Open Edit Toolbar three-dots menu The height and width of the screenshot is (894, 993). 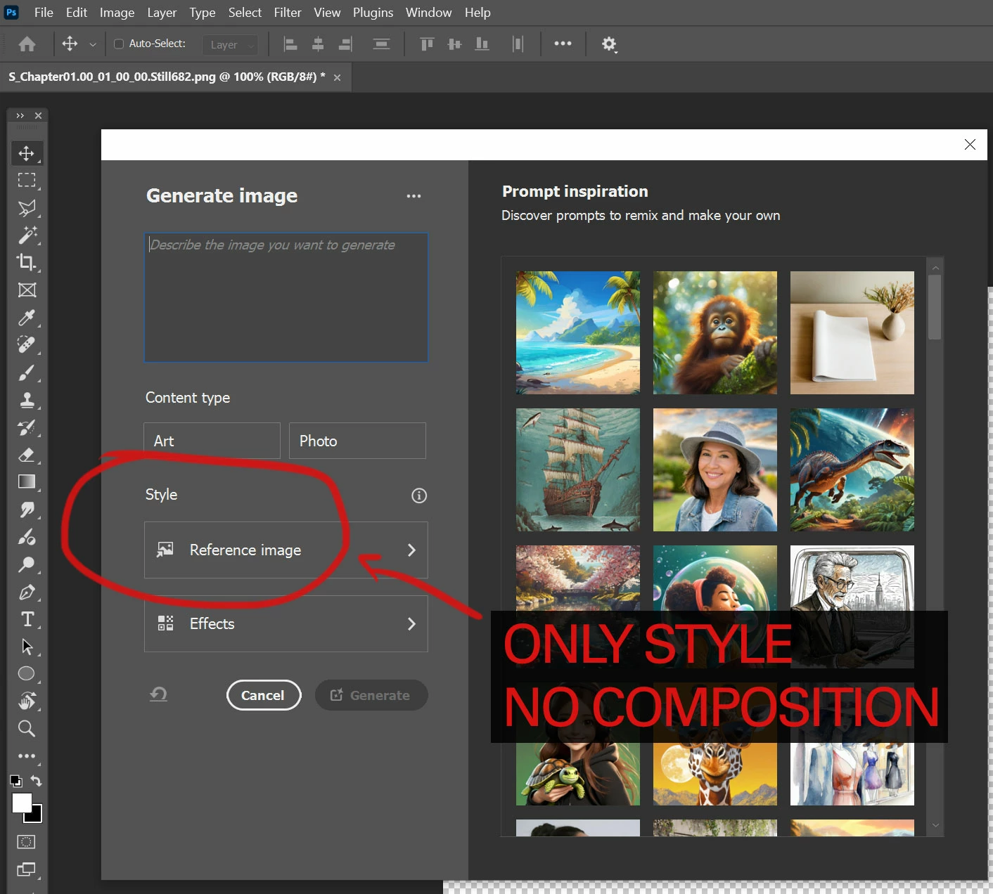tap(27, 756)
